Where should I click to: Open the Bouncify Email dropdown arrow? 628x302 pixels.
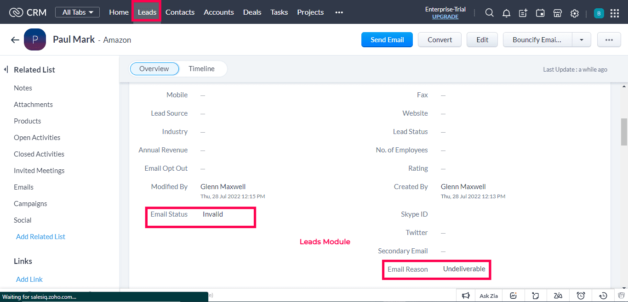tap(582, 40)
